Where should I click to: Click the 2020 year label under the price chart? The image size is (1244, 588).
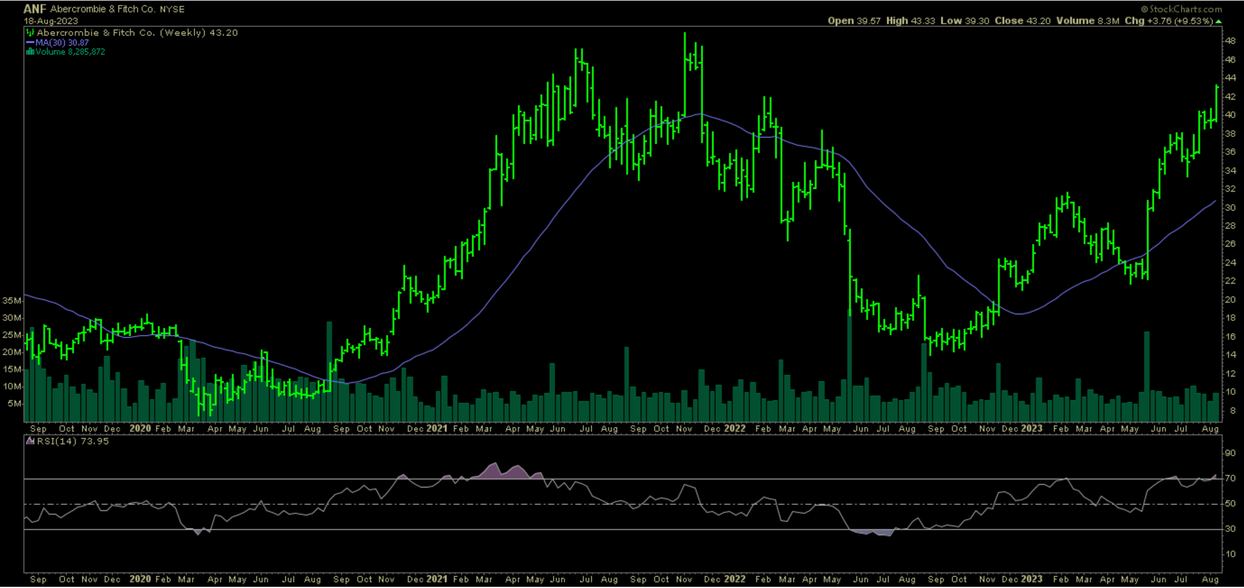click(140, 429)
